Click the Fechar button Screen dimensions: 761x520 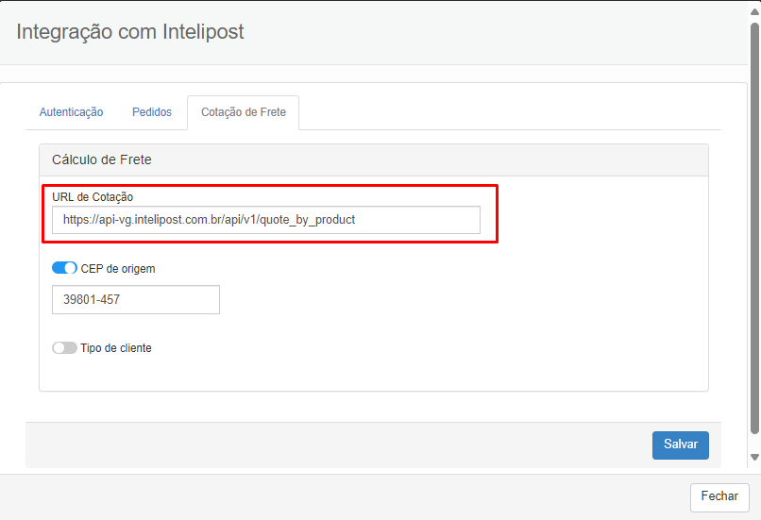[719, 496]
